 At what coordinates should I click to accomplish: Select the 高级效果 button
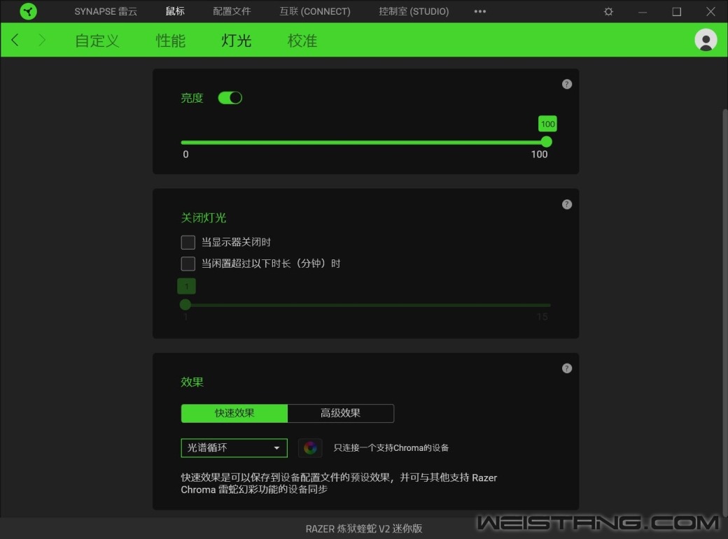341,413
